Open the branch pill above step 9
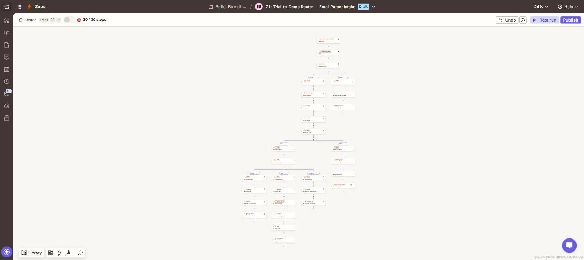Image resolution: width=584 pixels, height=260 pixels. tap(284, 144)
